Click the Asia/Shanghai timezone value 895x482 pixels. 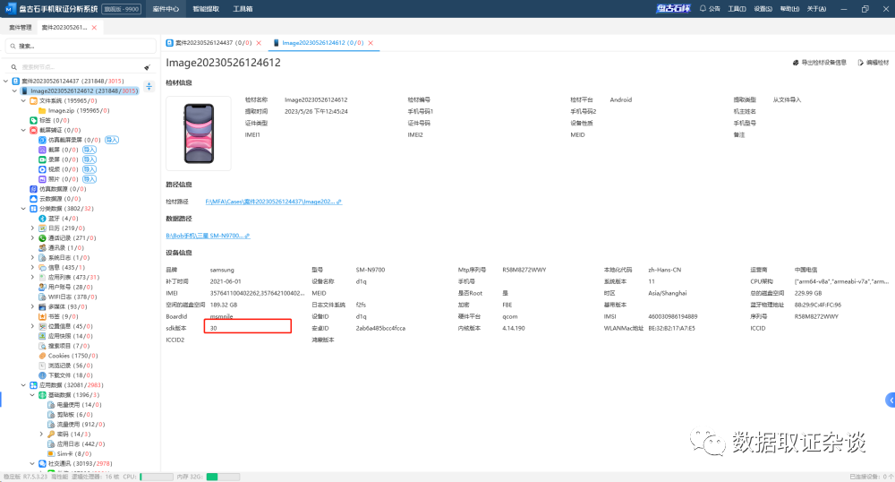pyautogui.click(x=668, y=293)
